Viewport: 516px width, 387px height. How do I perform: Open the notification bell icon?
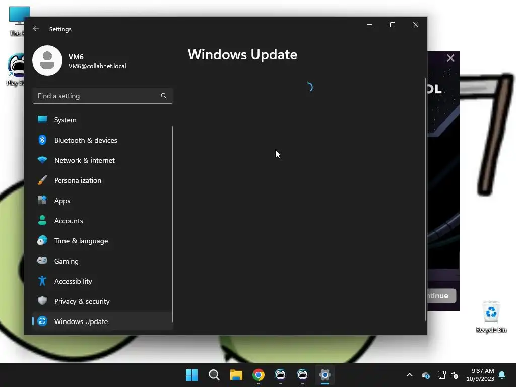tap(502, 375)
